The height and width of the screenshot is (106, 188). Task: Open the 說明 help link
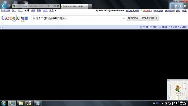[178, 11]
